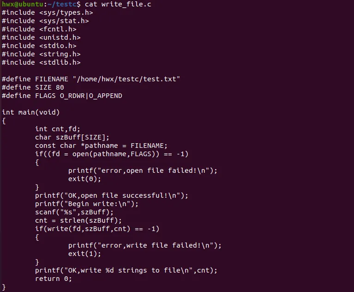Image resolution: width=354 pixels, height=292 pixels.
Task: Click the '#define SIZE 80' line
Action: tap(33, 87)
